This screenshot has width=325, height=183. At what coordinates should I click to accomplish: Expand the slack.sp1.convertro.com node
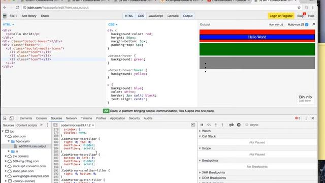pyautogui.click(x=6, y=166)
